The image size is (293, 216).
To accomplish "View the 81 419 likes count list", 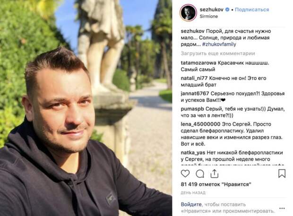I will [216, 184].
